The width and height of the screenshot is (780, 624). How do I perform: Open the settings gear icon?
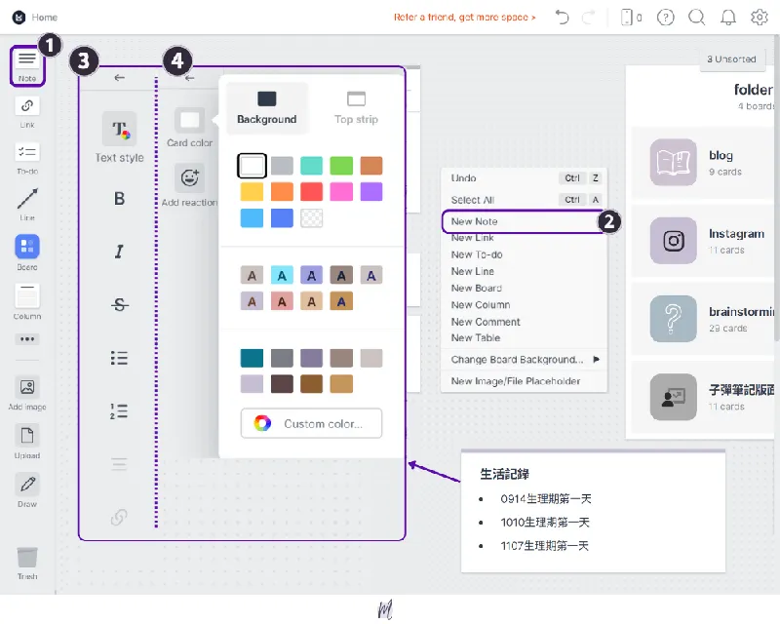[760, 18]
